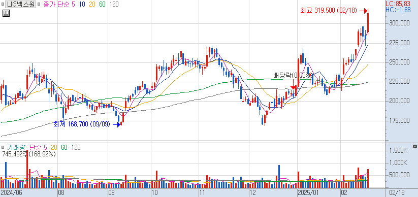Select the gray 120 in price legend
The height and width of the screenshot is (197, 418).
[x=114, y=4]
